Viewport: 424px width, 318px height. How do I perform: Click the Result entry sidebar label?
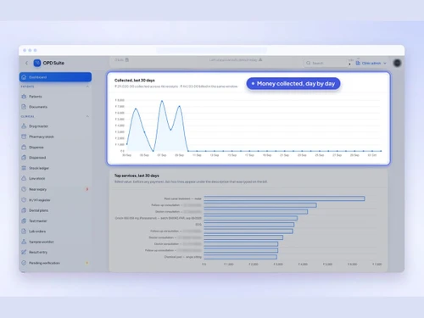coord(38,252)
